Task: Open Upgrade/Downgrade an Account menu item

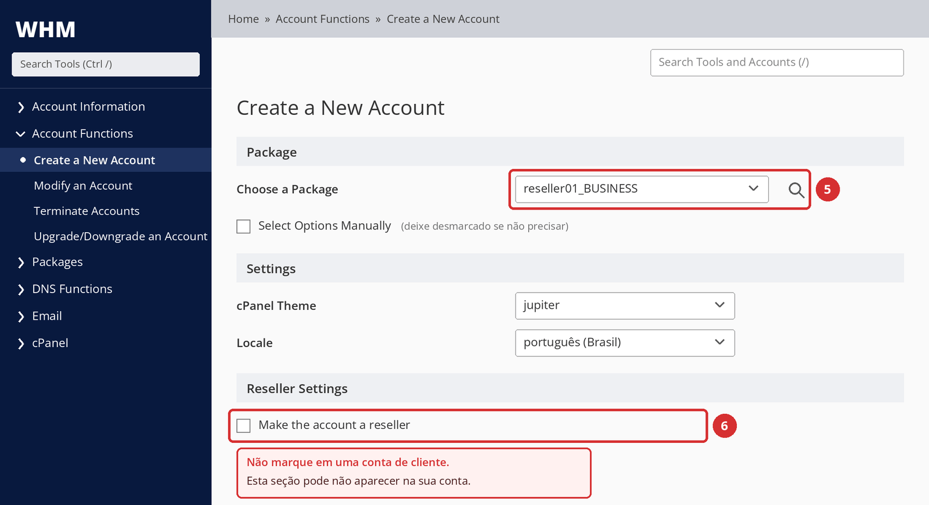Action: coord(120,236)
